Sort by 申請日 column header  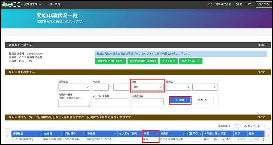pos(102,134)
